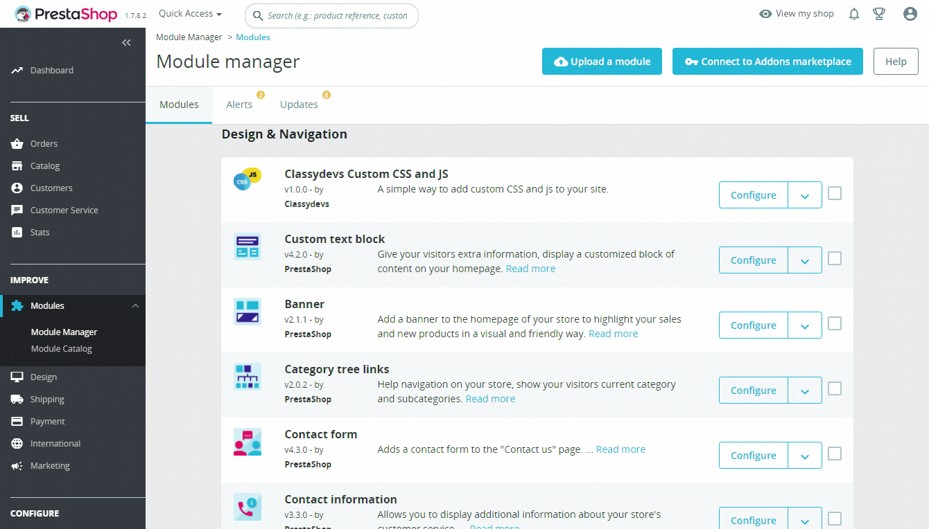
Task: Check the Contact information module checkbox
Action: pos(835,519)
